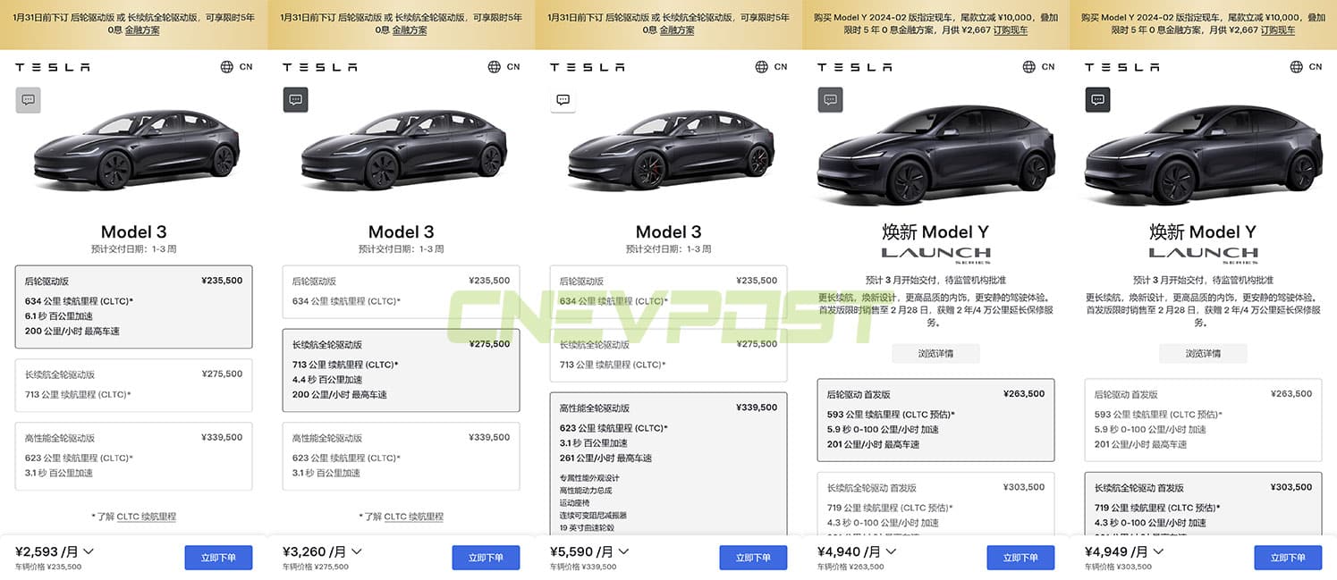Open the 浏览详情 details button for Model Y
The width and height of the screenshot is (1337, 580).
coord(935,353)
